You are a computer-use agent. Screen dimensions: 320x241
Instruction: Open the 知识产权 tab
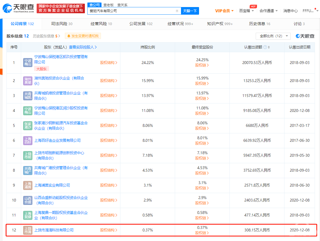pyautogui.click(x=220, y=24)
